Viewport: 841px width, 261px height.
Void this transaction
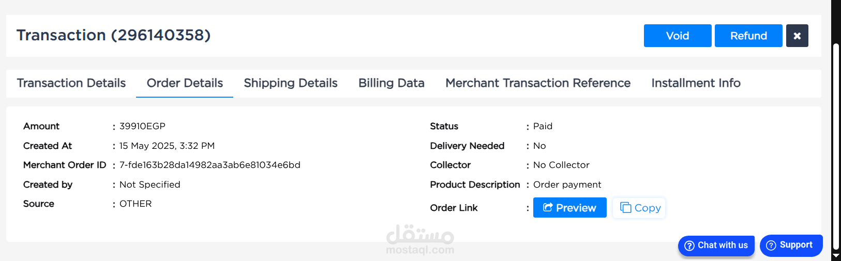click(x=677, y=36)
